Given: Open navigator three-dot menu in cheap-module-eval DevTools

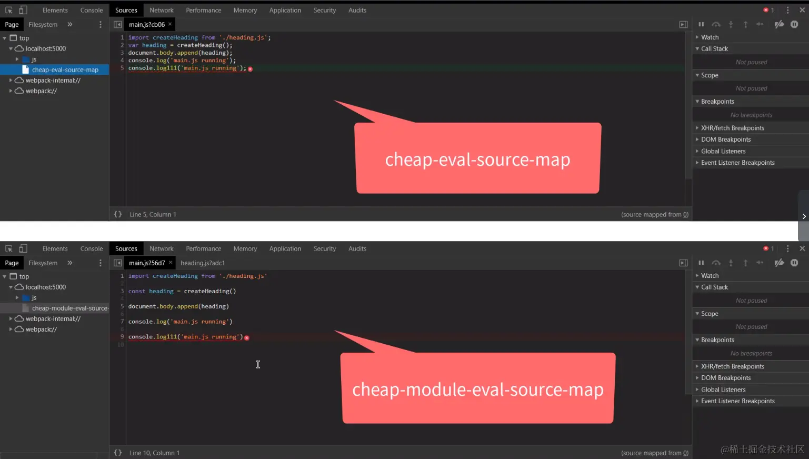Looking at the screenshot, I should click(x=101, y=263).
